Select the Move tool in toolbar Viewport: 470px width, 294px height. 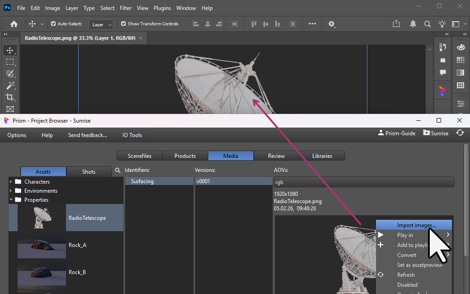pos(10,50)
